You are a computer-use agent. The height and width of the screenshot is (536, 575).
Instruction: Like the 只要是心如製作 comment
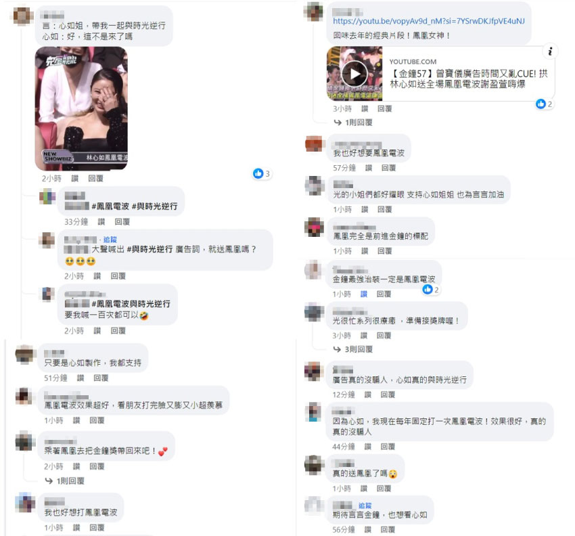pos(80,378)
